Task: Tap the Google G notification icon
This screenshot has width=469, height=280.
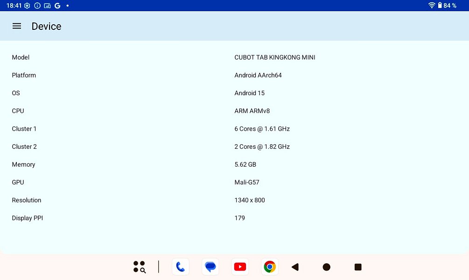Action: pos(57,6)
